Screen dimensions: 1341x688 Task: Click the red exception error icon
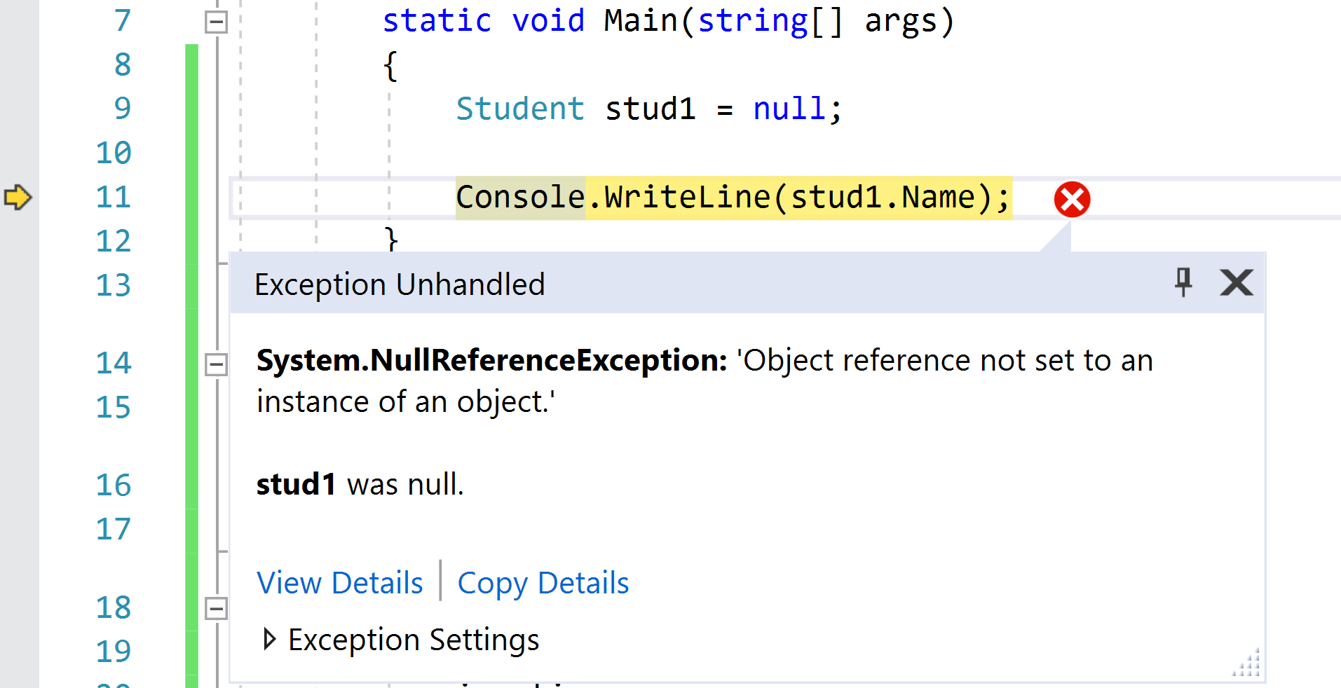pos(1071,200)
